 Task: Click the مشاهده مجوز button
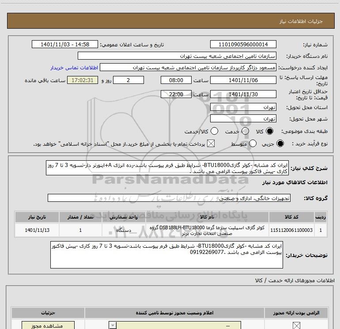coord(48,325)
